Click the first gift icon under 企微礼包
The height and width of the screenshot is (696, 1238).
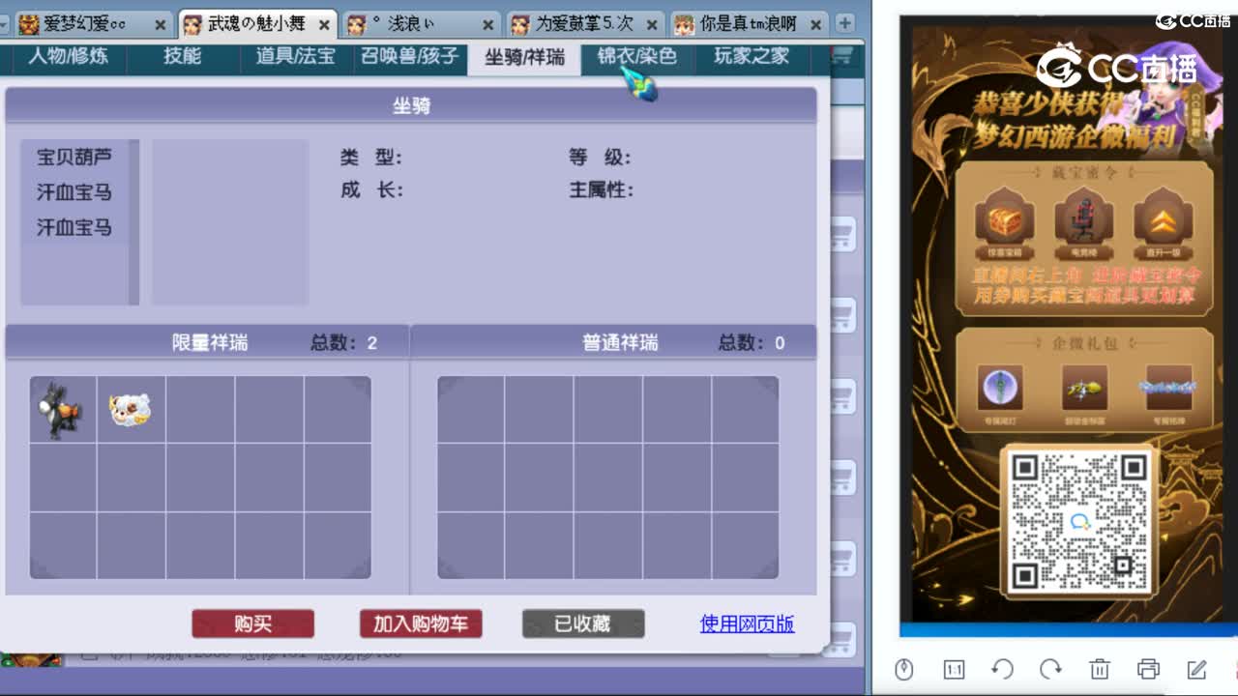[x=1000, y=389]
